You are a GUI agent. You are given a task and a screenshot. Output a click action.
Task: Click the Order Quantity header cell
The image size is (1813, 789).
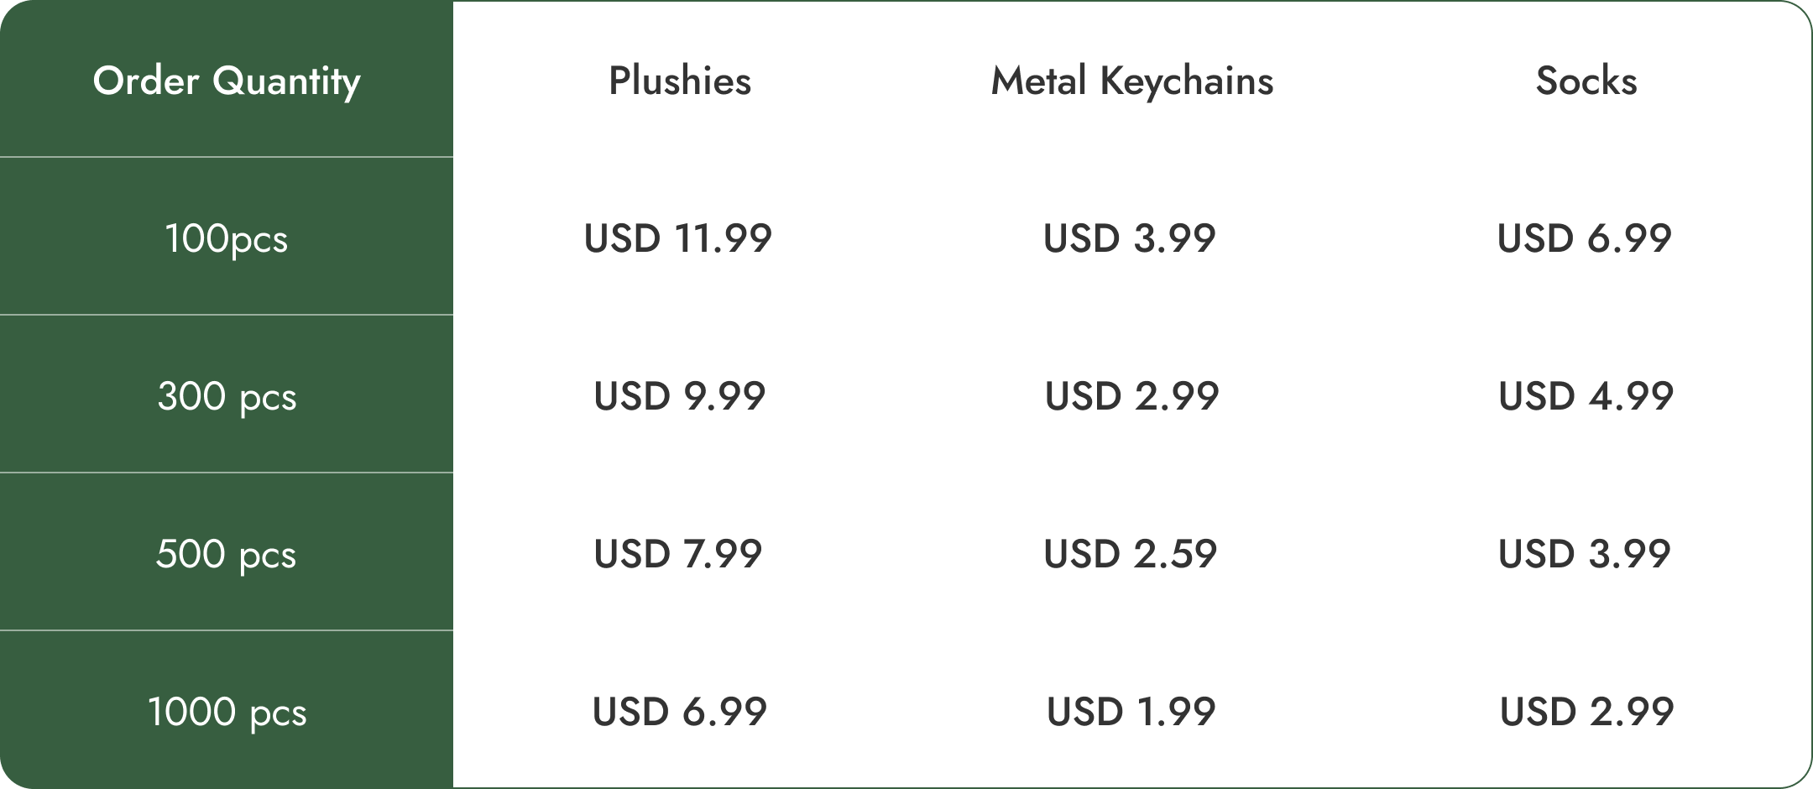tap(227, 81)
